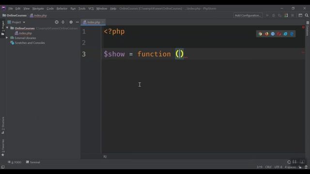This screenshot has height=174, width=310.
Task: Collapse the OnlineCourses folder arrow
Action: (x=7, y=28)
